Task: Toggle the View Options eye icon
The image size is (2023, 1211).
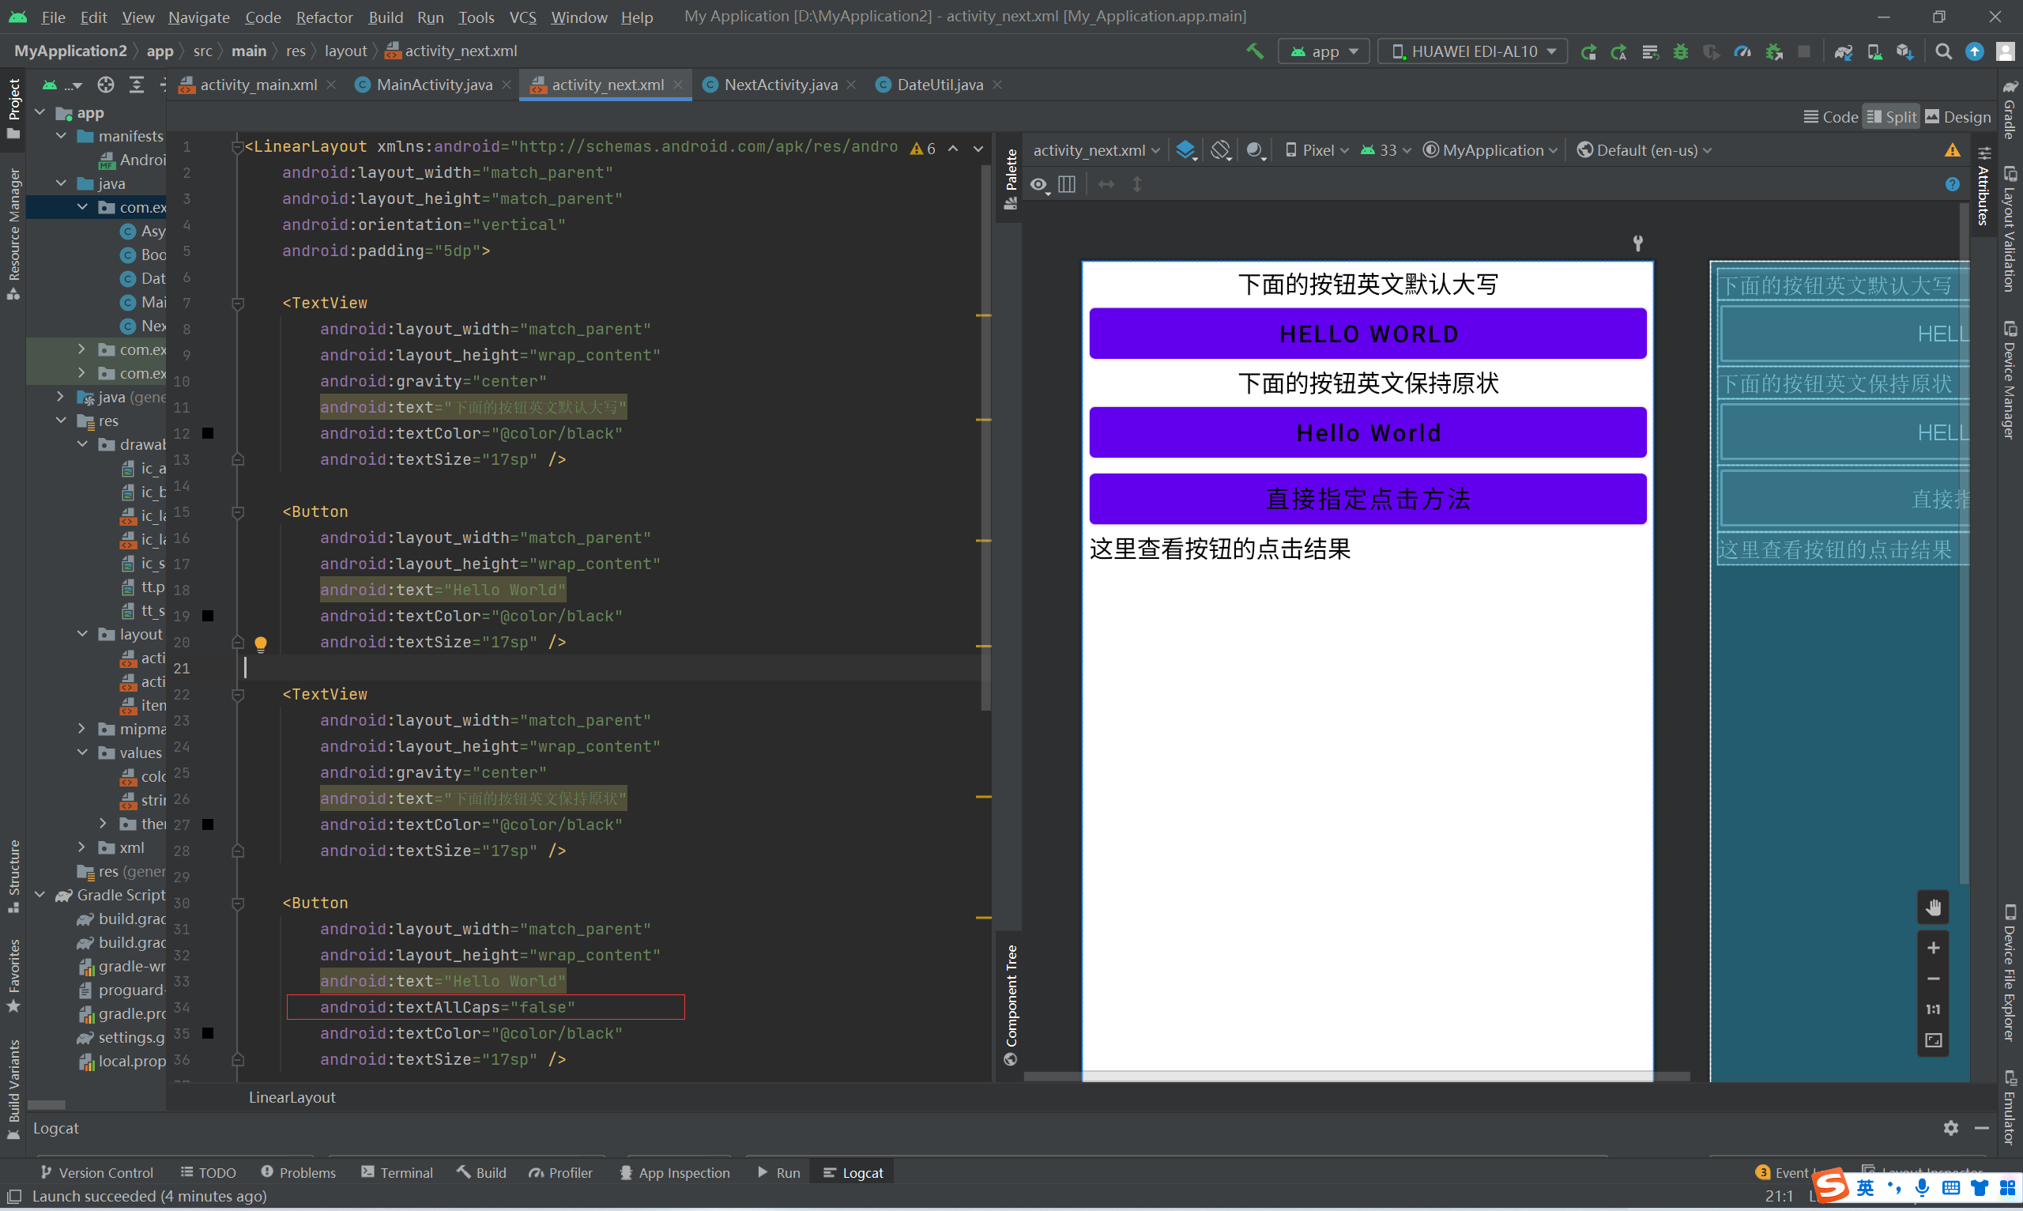Action: (1038, 184)
